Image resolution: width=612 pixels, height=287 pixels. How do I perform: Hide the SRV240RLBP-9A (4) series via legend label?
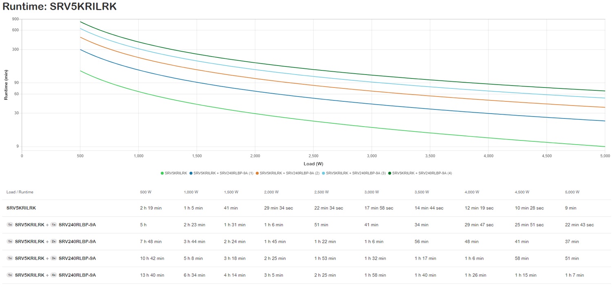pyautogui.click(x=422, y=173)
